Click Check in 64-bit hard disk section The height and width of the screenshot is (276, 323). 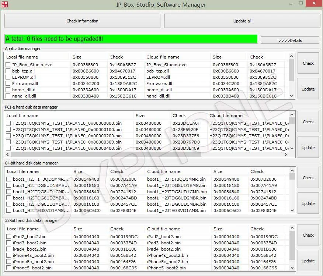tap(308, 178)
